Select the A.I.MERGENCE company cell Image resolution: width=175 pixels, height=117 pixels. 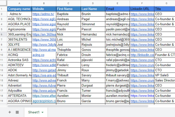(x=19, y=50)
